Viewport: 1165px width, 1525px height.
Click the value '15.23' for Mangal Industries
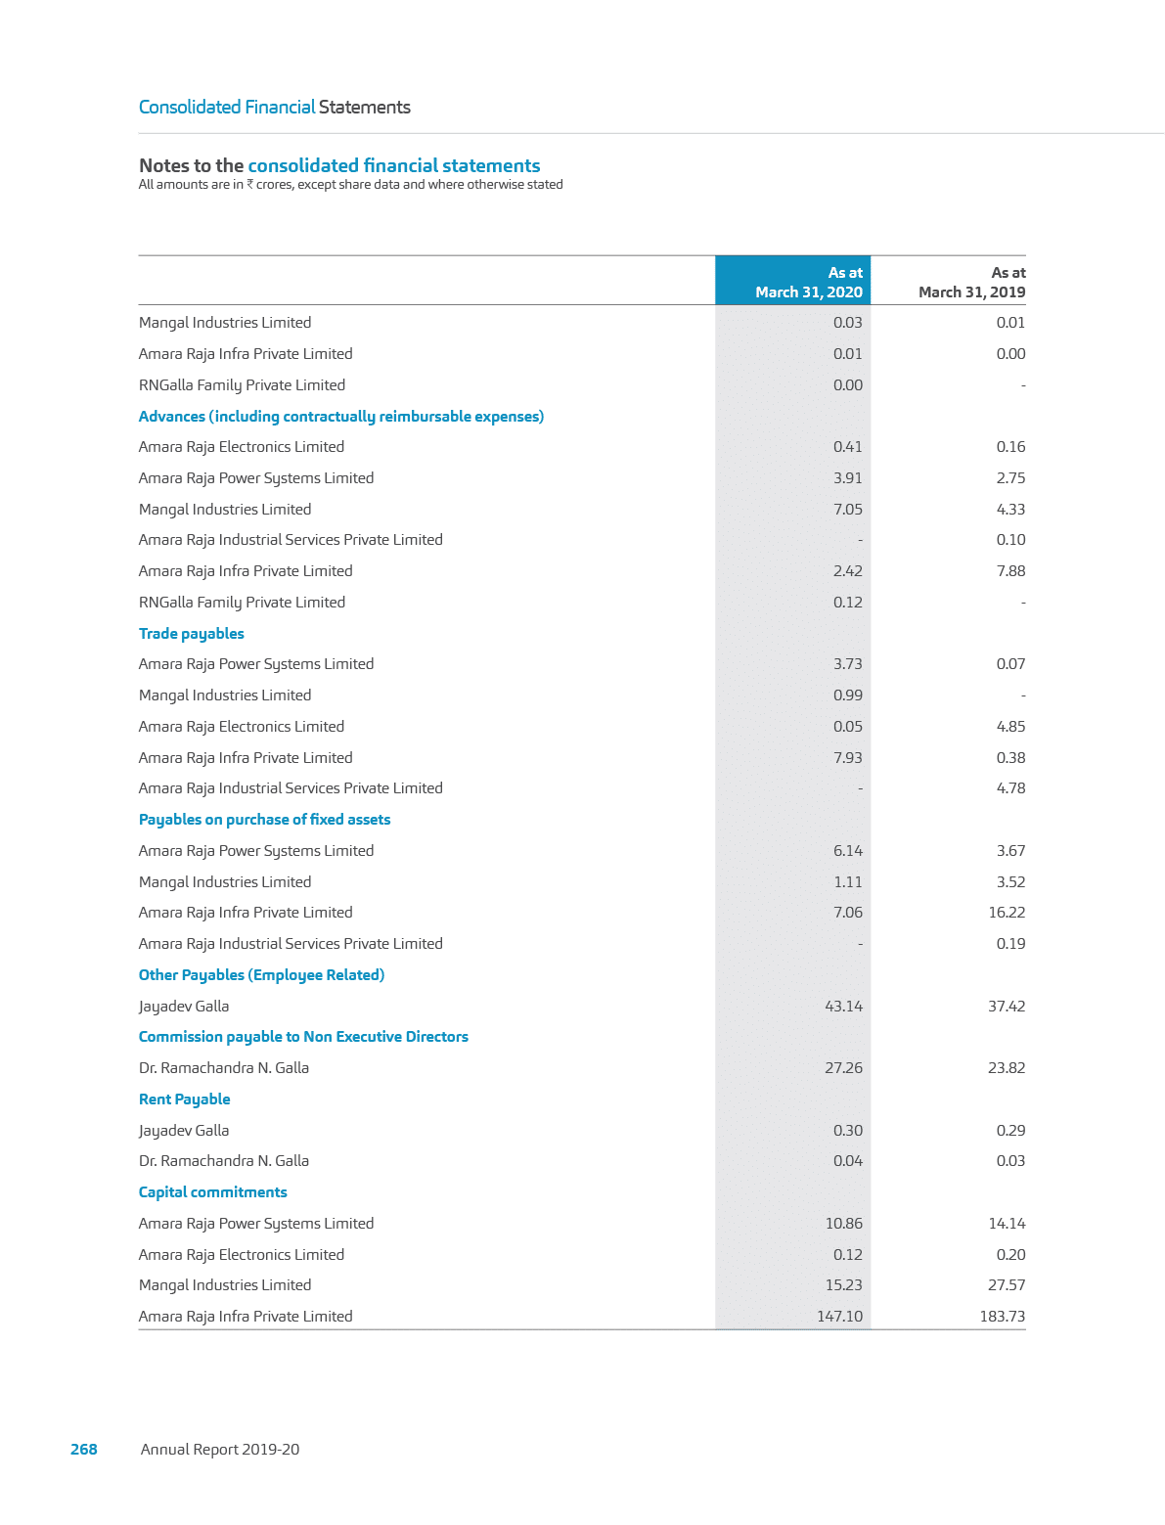click(x=844, y=1285)
